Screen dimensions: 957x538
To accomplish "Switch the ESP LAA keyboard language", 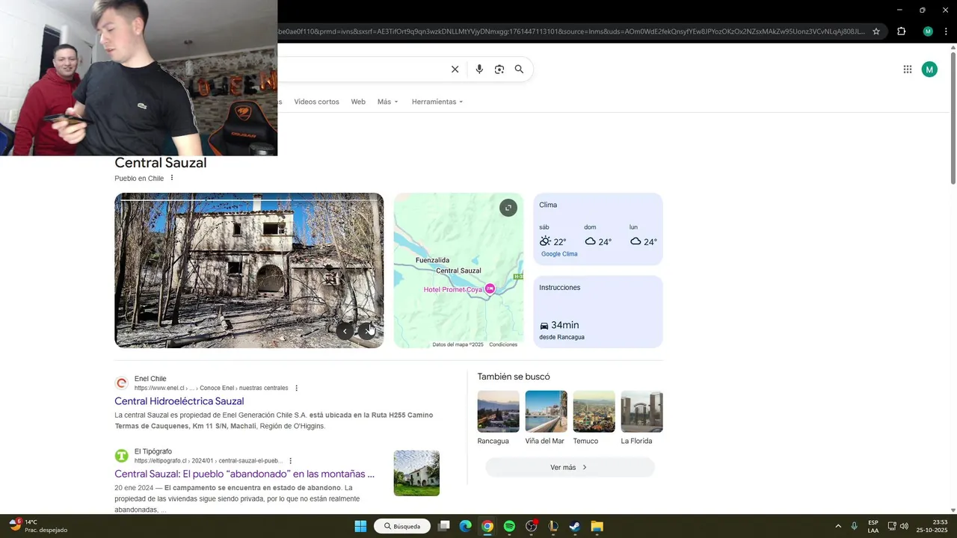I will [873, 526].
